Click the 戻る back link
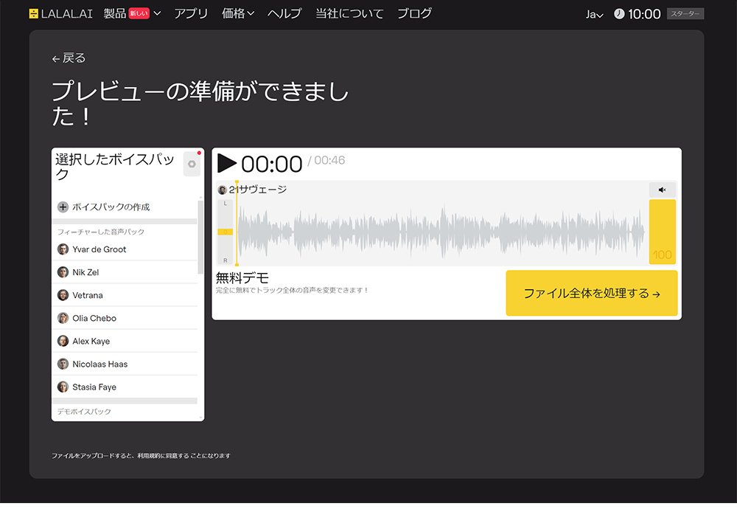This screenshot has height=526, width=737. (69, 58)
